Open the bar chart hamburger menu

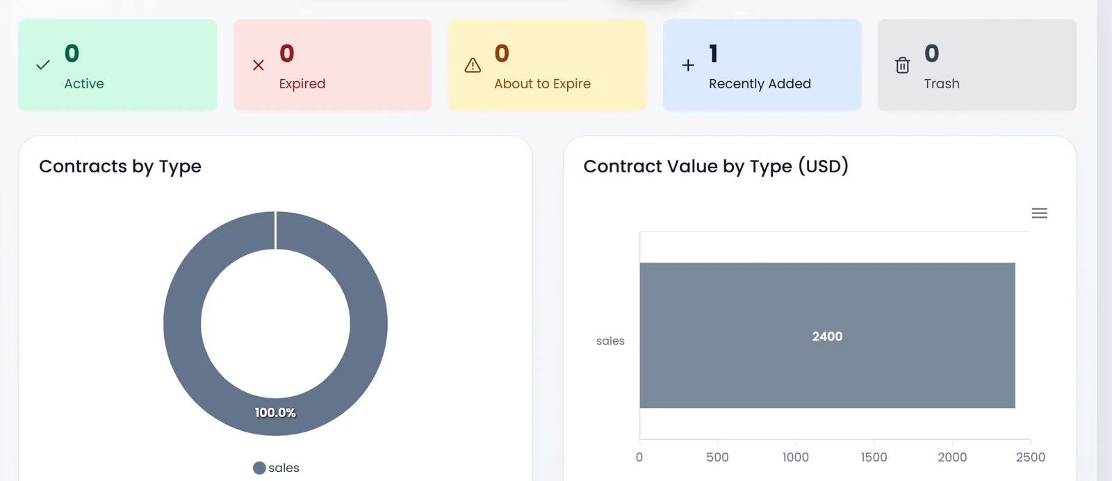coord(1039,213)
